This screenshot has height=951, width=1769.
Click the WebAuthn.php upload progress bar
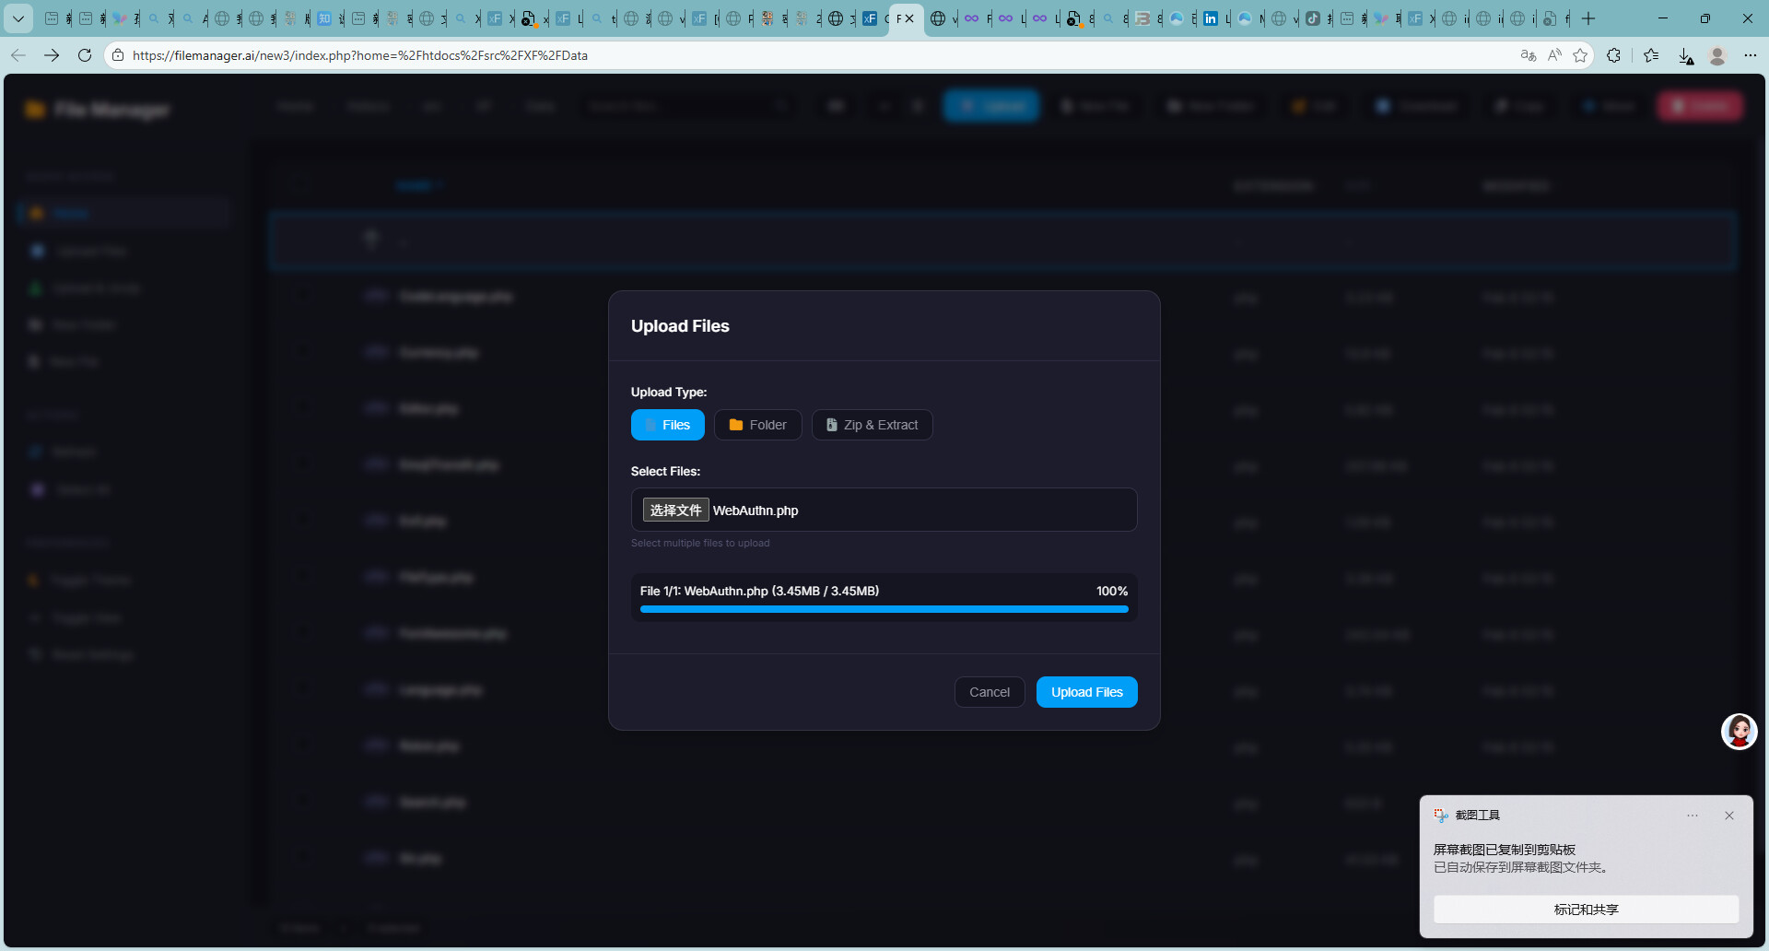[x=884, y=609]
